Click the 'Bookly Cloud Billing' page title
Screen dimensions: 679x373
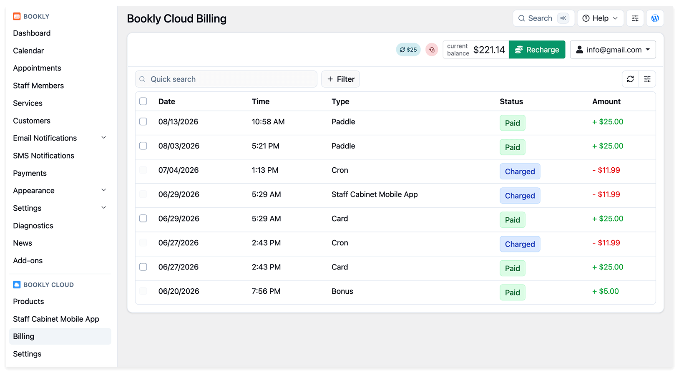(177, 19)
